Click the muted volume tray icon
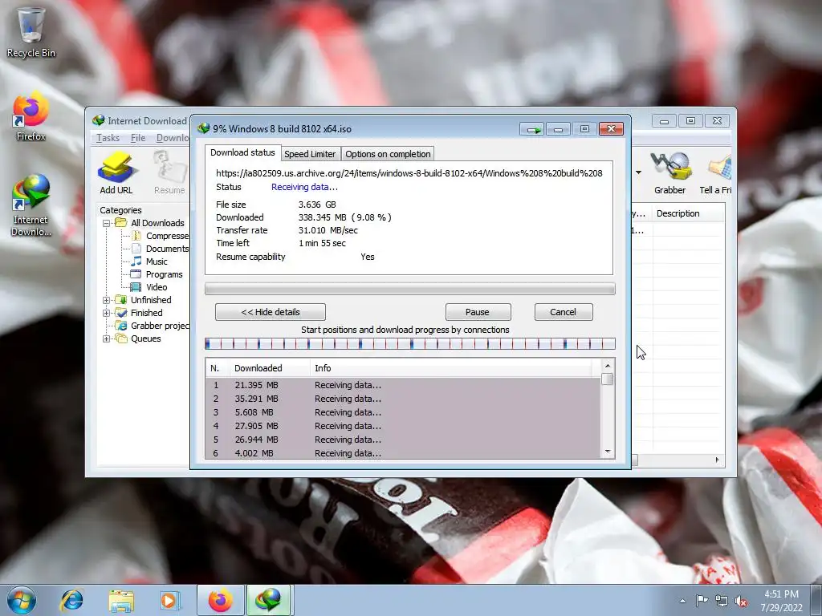822x616 pixels. 741,602
